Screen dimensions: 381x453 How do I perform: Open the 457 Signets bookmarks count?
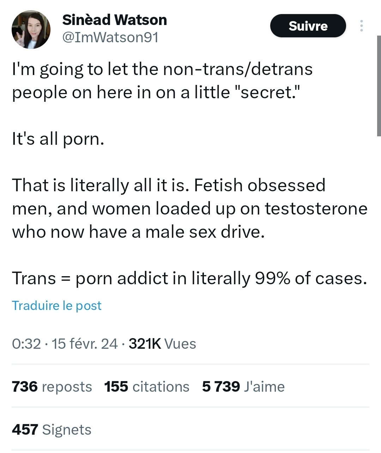52,429
